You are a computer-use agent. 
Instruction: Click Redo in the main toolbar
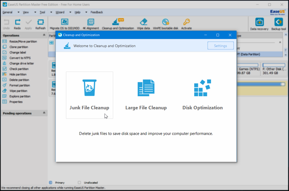(x=17, y=24)
